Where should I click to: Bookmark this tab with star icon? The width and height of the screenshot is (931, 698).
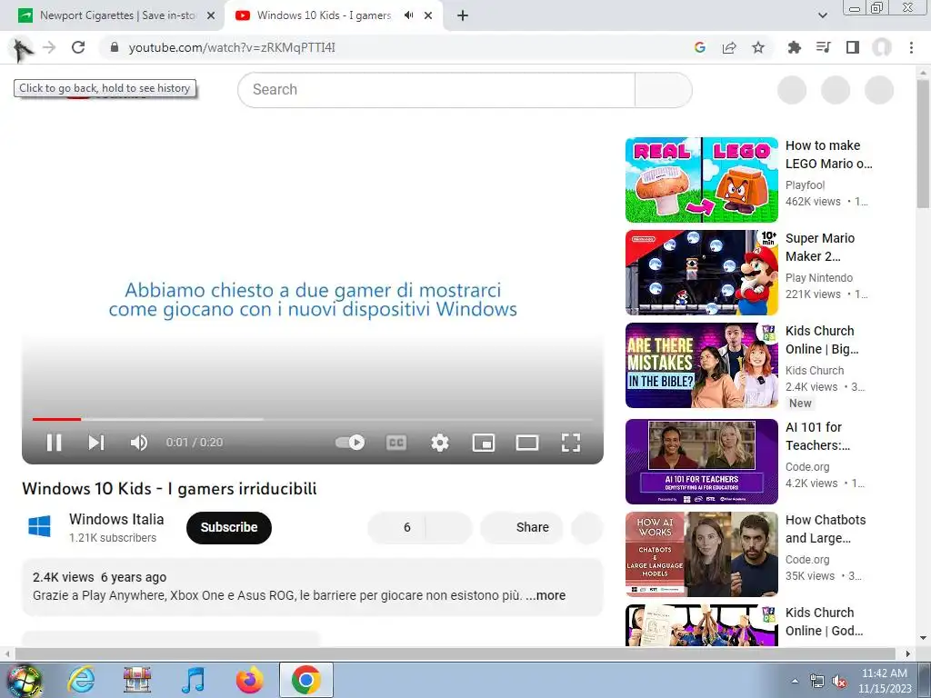pos(758,47)
